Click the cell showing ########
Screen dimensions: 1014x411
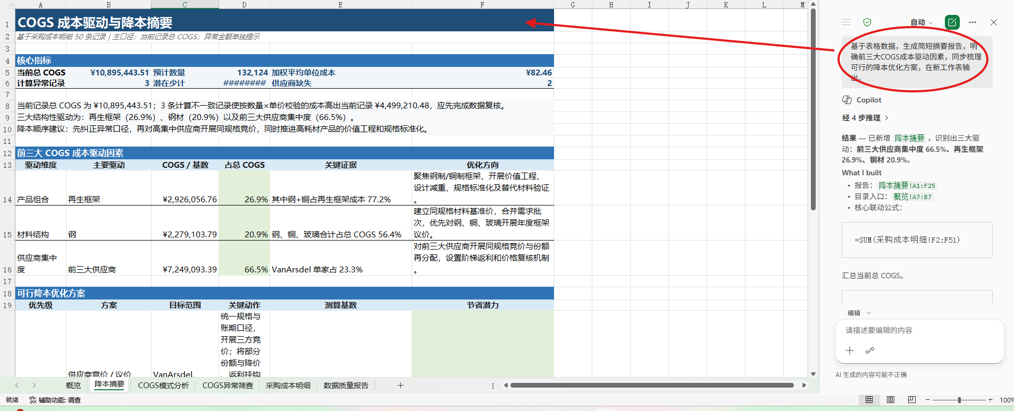click(244, 83)
